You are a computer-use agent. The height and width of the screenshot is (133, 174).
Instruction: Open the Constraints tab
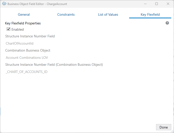[x=66, y=14]
